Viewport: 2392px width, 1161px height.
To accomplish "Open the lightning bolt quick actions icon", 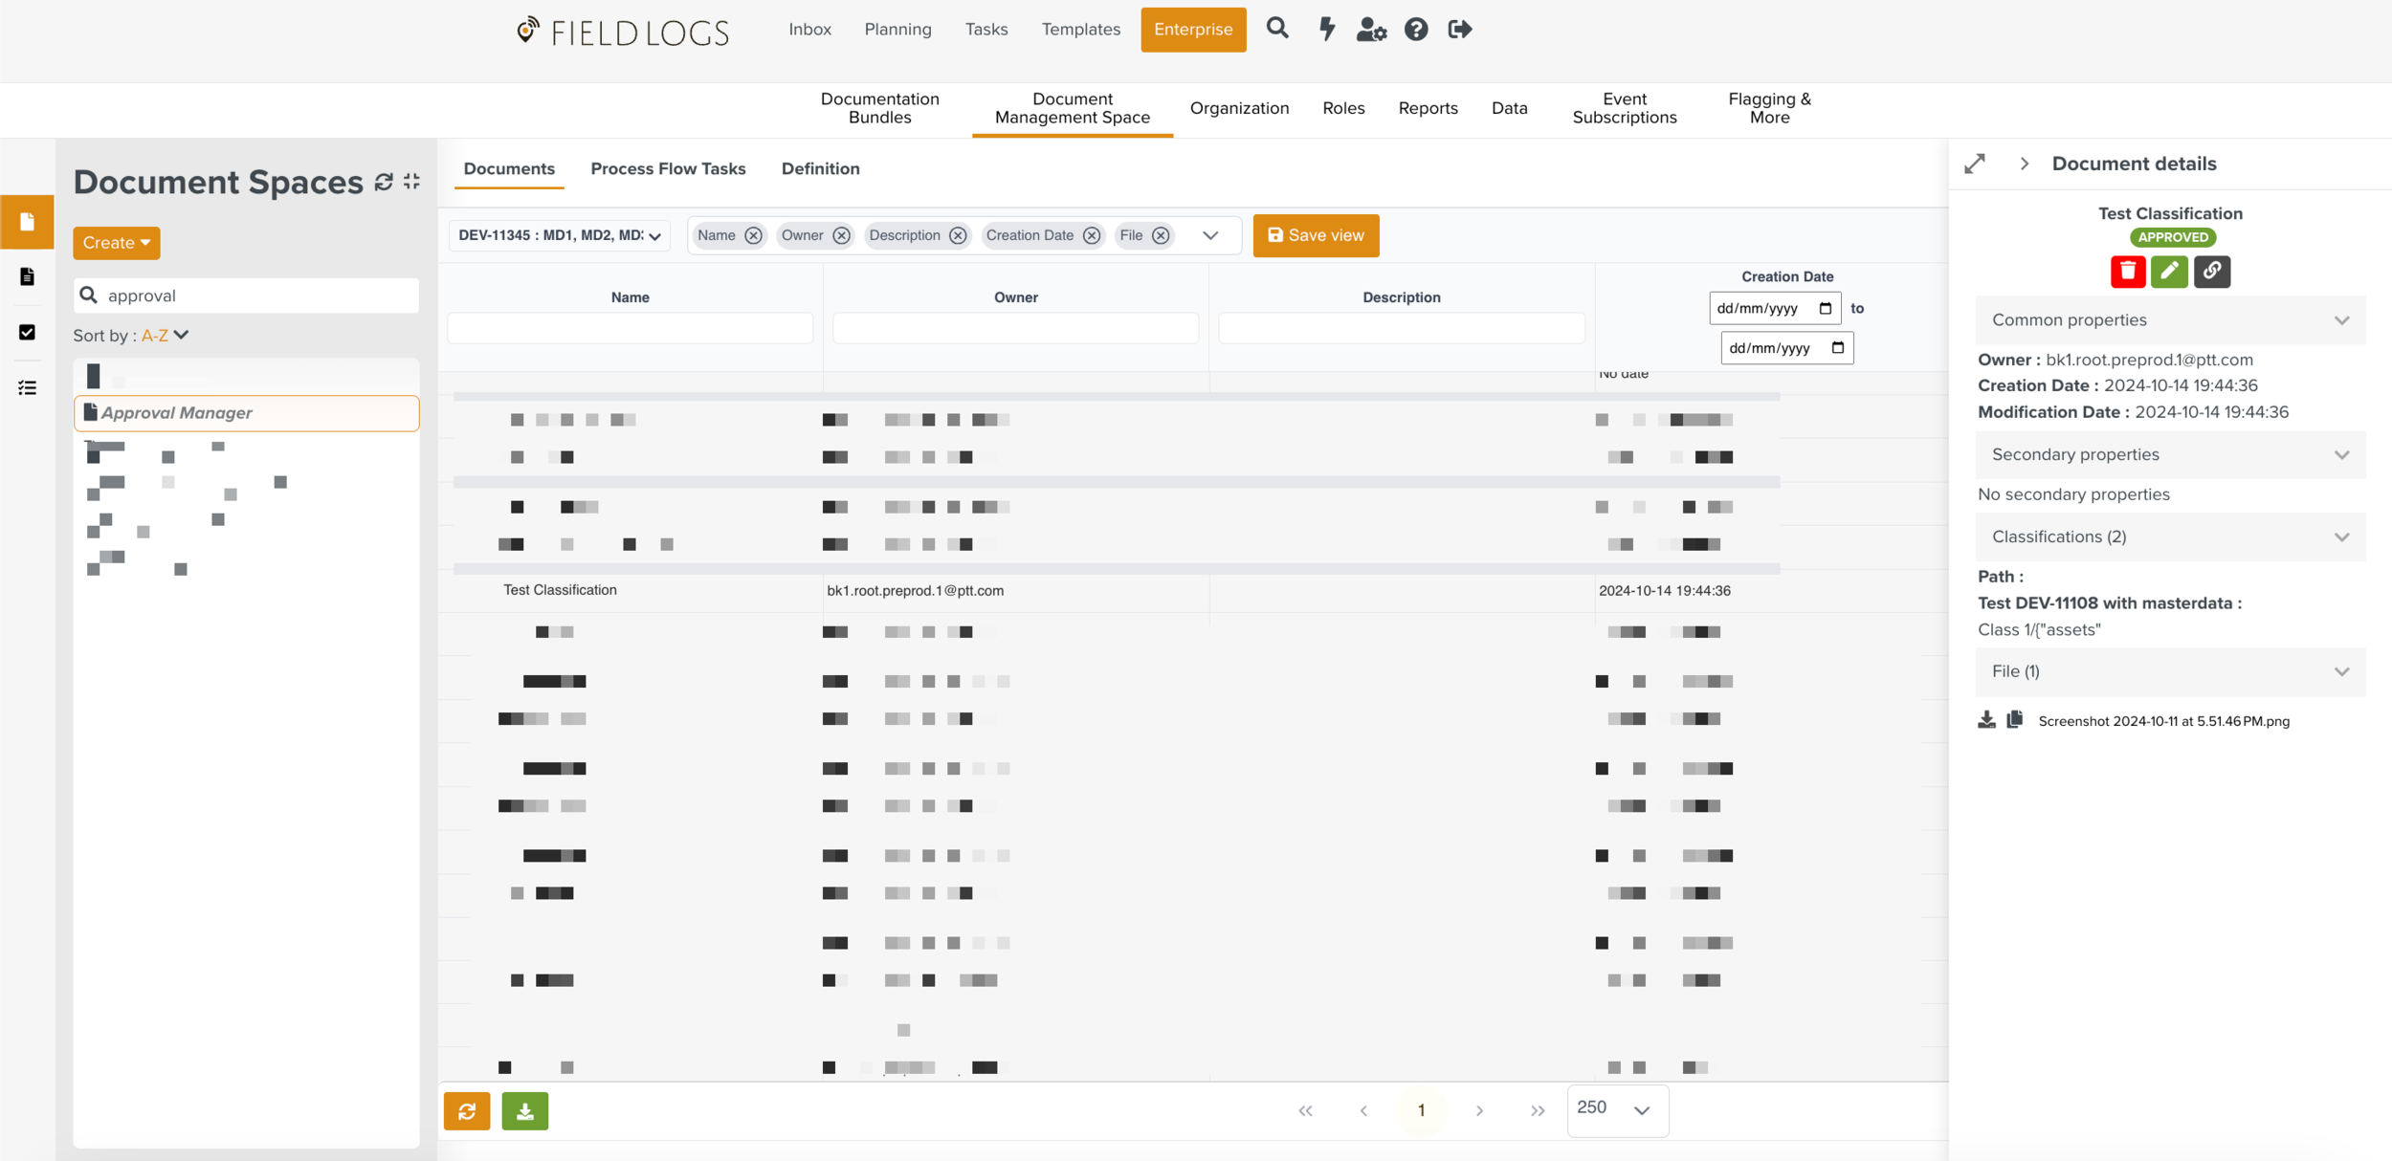I will (x=1326, y=30).
